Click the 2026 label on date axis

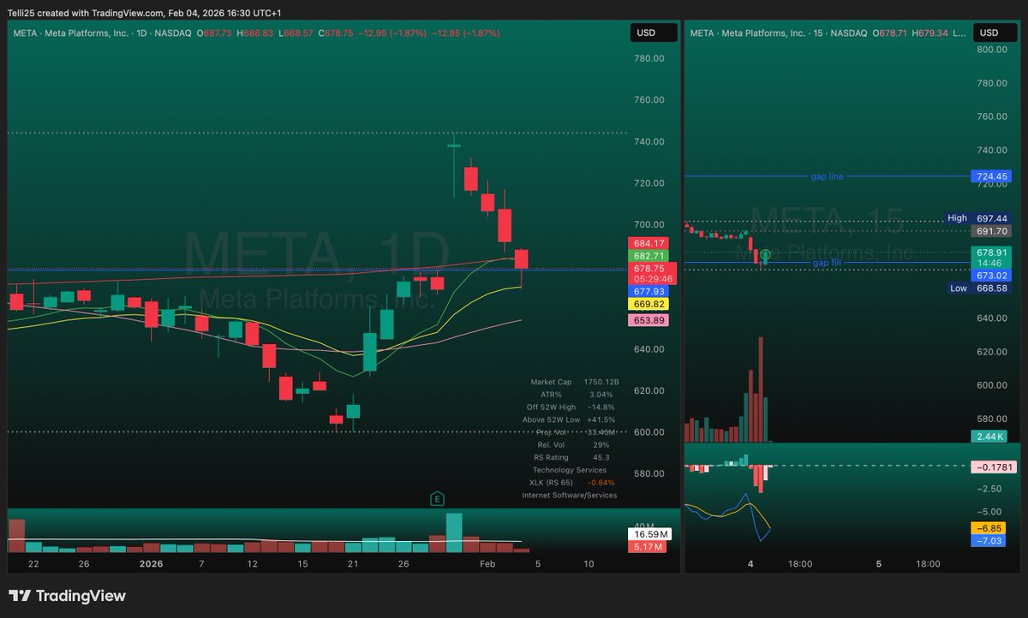pos(151,564)
